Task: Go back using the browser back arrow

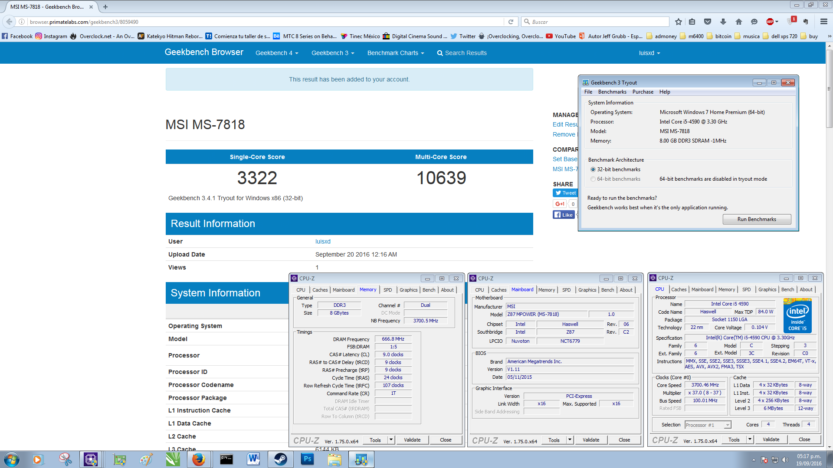Action: point(9,22)
